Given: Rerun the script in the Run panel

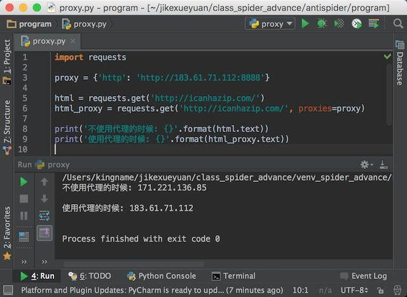Looking at the screenshot, I should 24,182.
